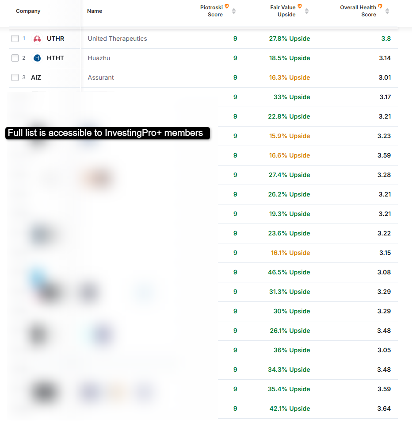Open the Piotroski Score info icon

[x=227, y=7]
